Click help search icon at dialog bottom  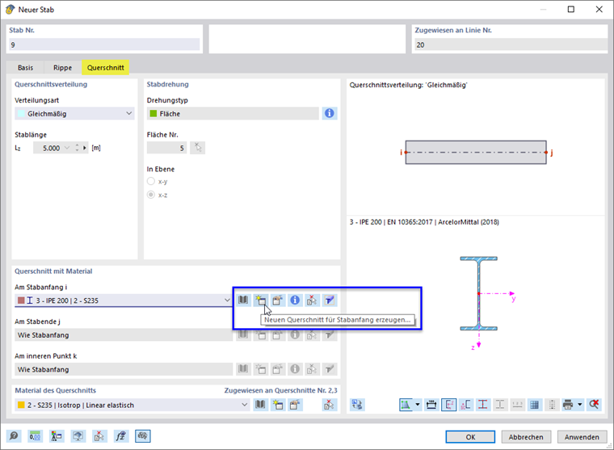pos(14,436)
